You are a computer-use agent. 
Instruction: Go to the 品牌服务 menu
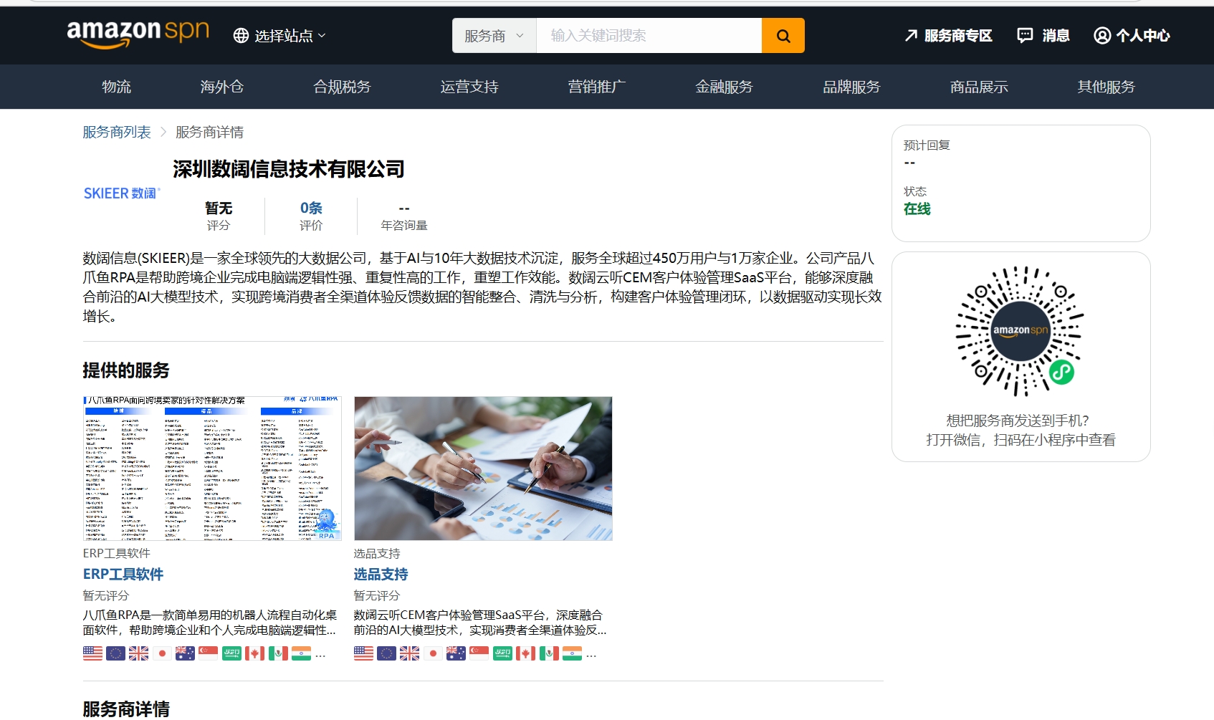click(851, 87)
